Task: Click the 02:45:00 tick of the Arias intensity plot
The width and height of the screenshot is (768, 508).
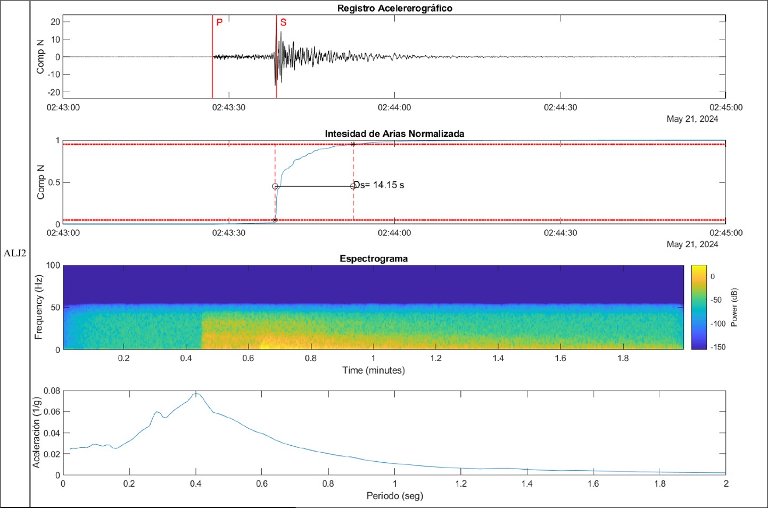Action: click(x=726, y=232)
